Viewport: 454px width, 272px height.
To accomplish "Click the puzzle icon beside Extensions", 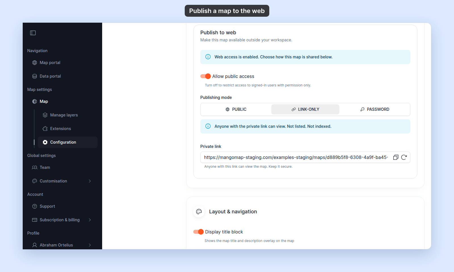I will pos(45,129).
